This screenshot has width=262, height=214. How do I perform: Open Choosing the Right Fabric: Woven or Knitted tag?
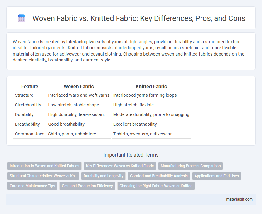coord(156,186)
